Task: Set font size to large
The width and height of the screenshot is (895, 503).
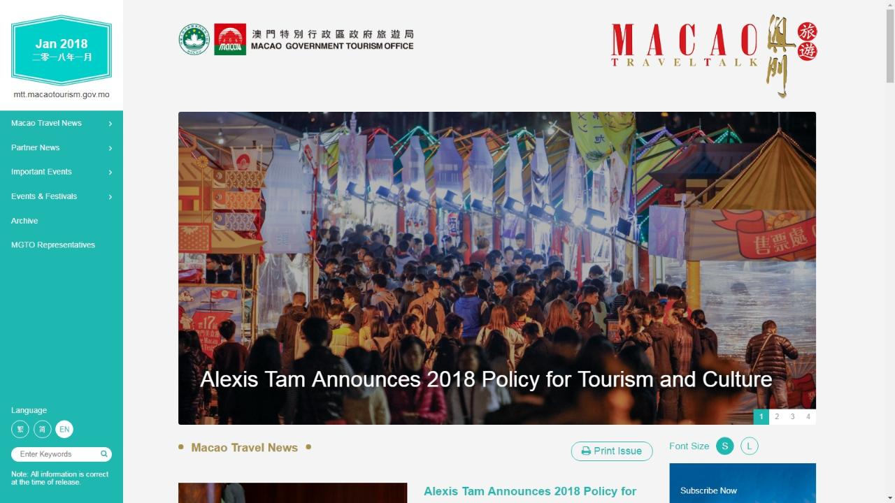Action: [750, 446]
